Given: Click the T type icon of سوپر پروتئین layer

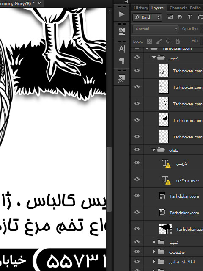Looking at the screenshot, I should tap(166, 180).
